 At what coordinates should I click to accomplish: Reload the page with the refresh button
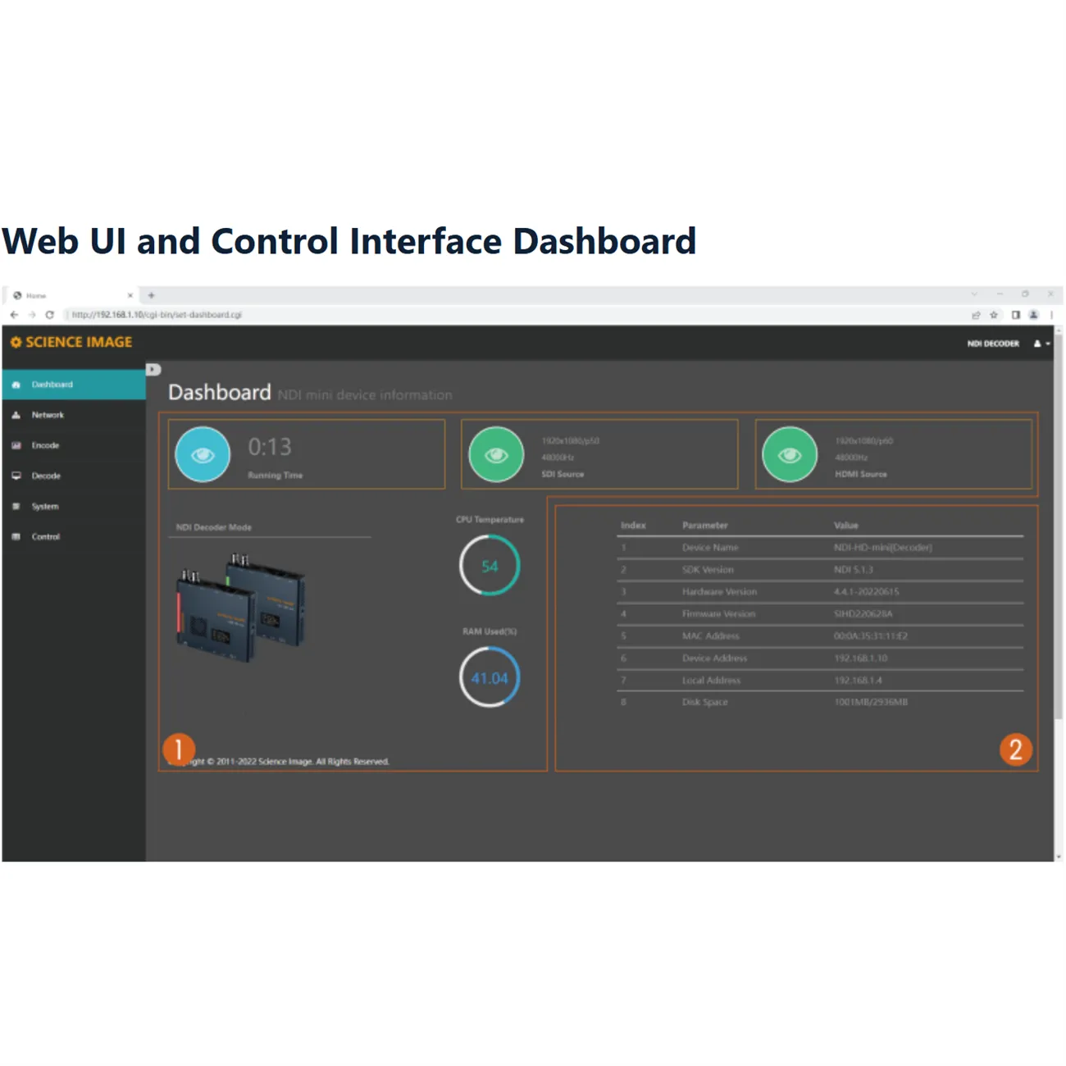[50, 315]
